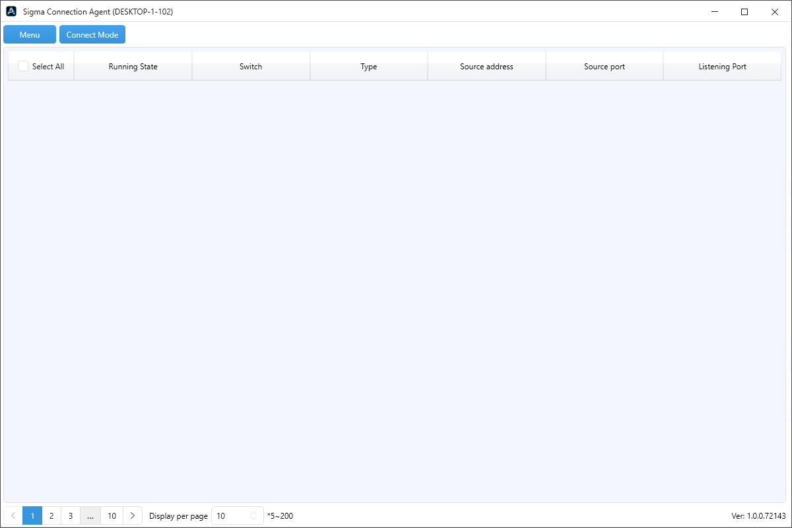Close the Sigma Connection Agent window
Viewport: 792px width, 528px height.
tap(775, 12)
